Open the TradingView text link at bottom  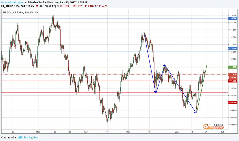pyautogui.click(x=31, y=137)
